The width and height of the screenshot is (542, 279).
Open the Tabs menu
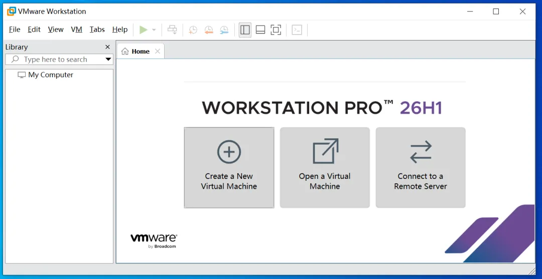pos(97,30)
